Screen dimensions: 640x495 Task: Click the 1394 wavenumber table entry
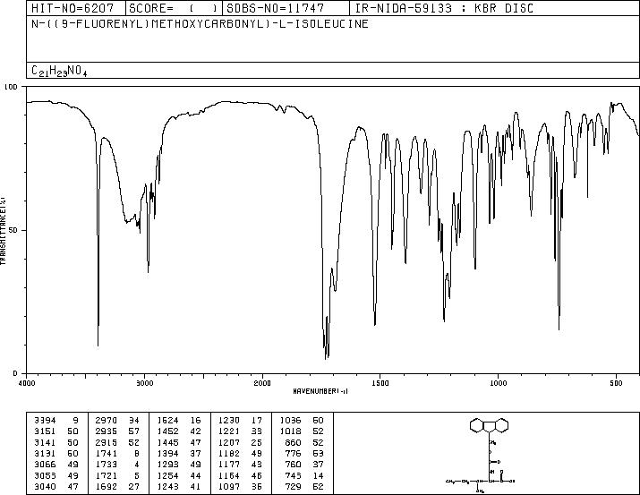point(167,453)
